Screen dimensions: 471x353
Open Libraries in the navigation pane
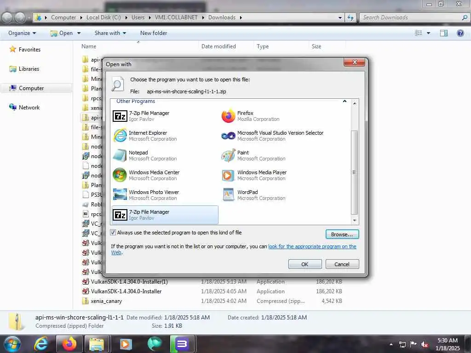click(x=29, y=69)
